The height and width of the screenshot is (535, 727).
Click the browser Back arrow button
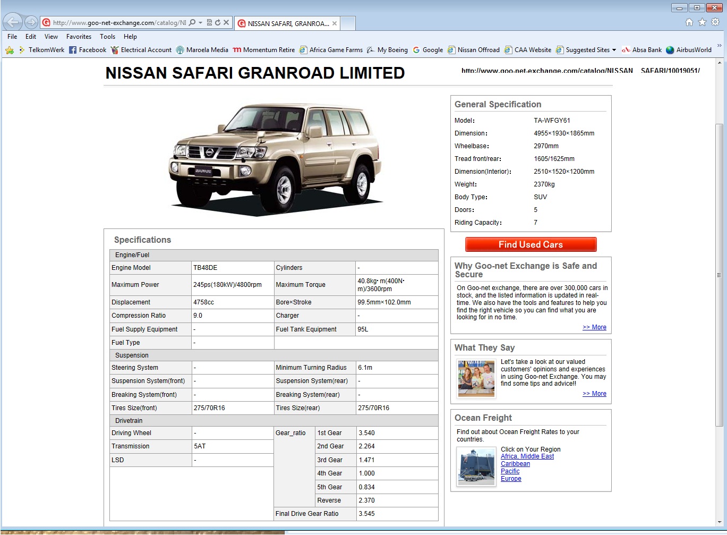13,22
